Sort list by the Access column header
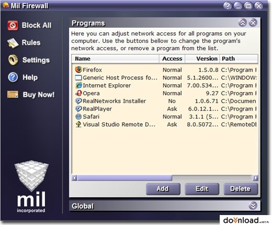 click(172, 59)
